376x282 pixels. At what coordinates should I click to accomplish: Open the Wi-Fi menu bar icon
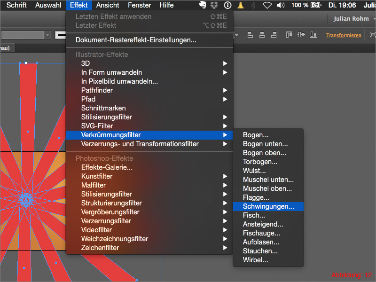point(268,5)
